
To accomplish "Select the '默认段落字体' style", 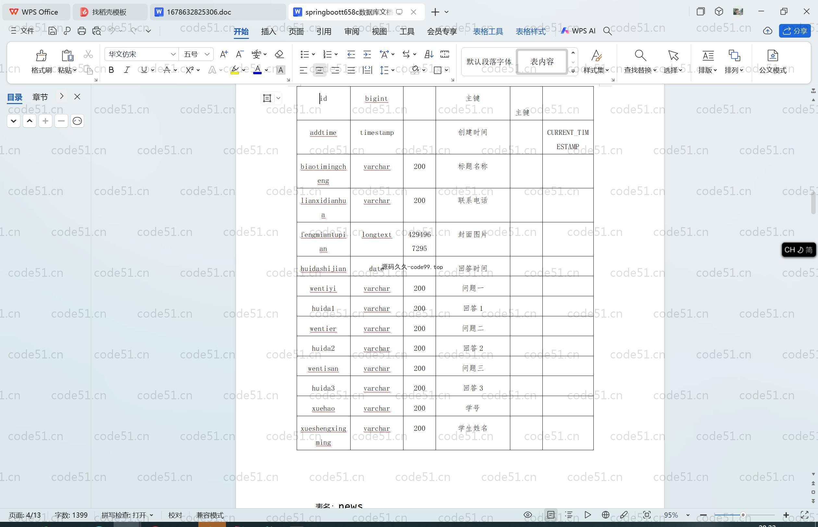I will pos(489,62).
